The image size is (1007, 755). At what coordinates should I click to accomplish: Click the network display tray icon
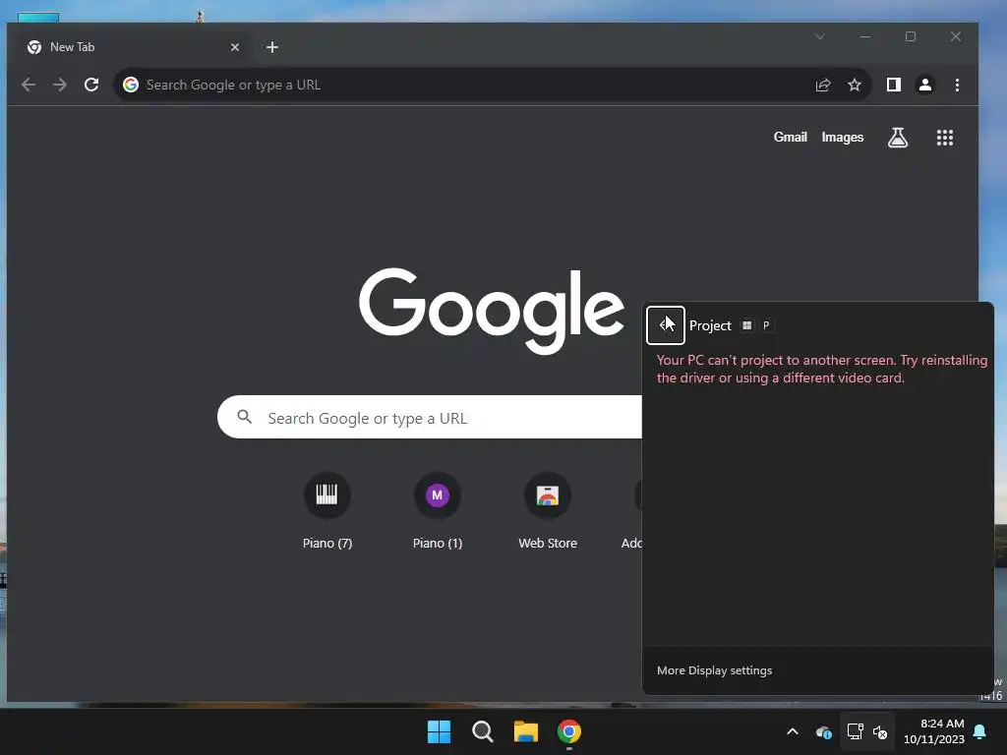click(x=855, y=731)
